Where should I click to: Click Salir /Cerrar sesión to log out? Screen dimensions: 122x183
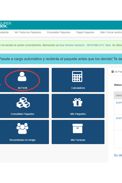111,33
